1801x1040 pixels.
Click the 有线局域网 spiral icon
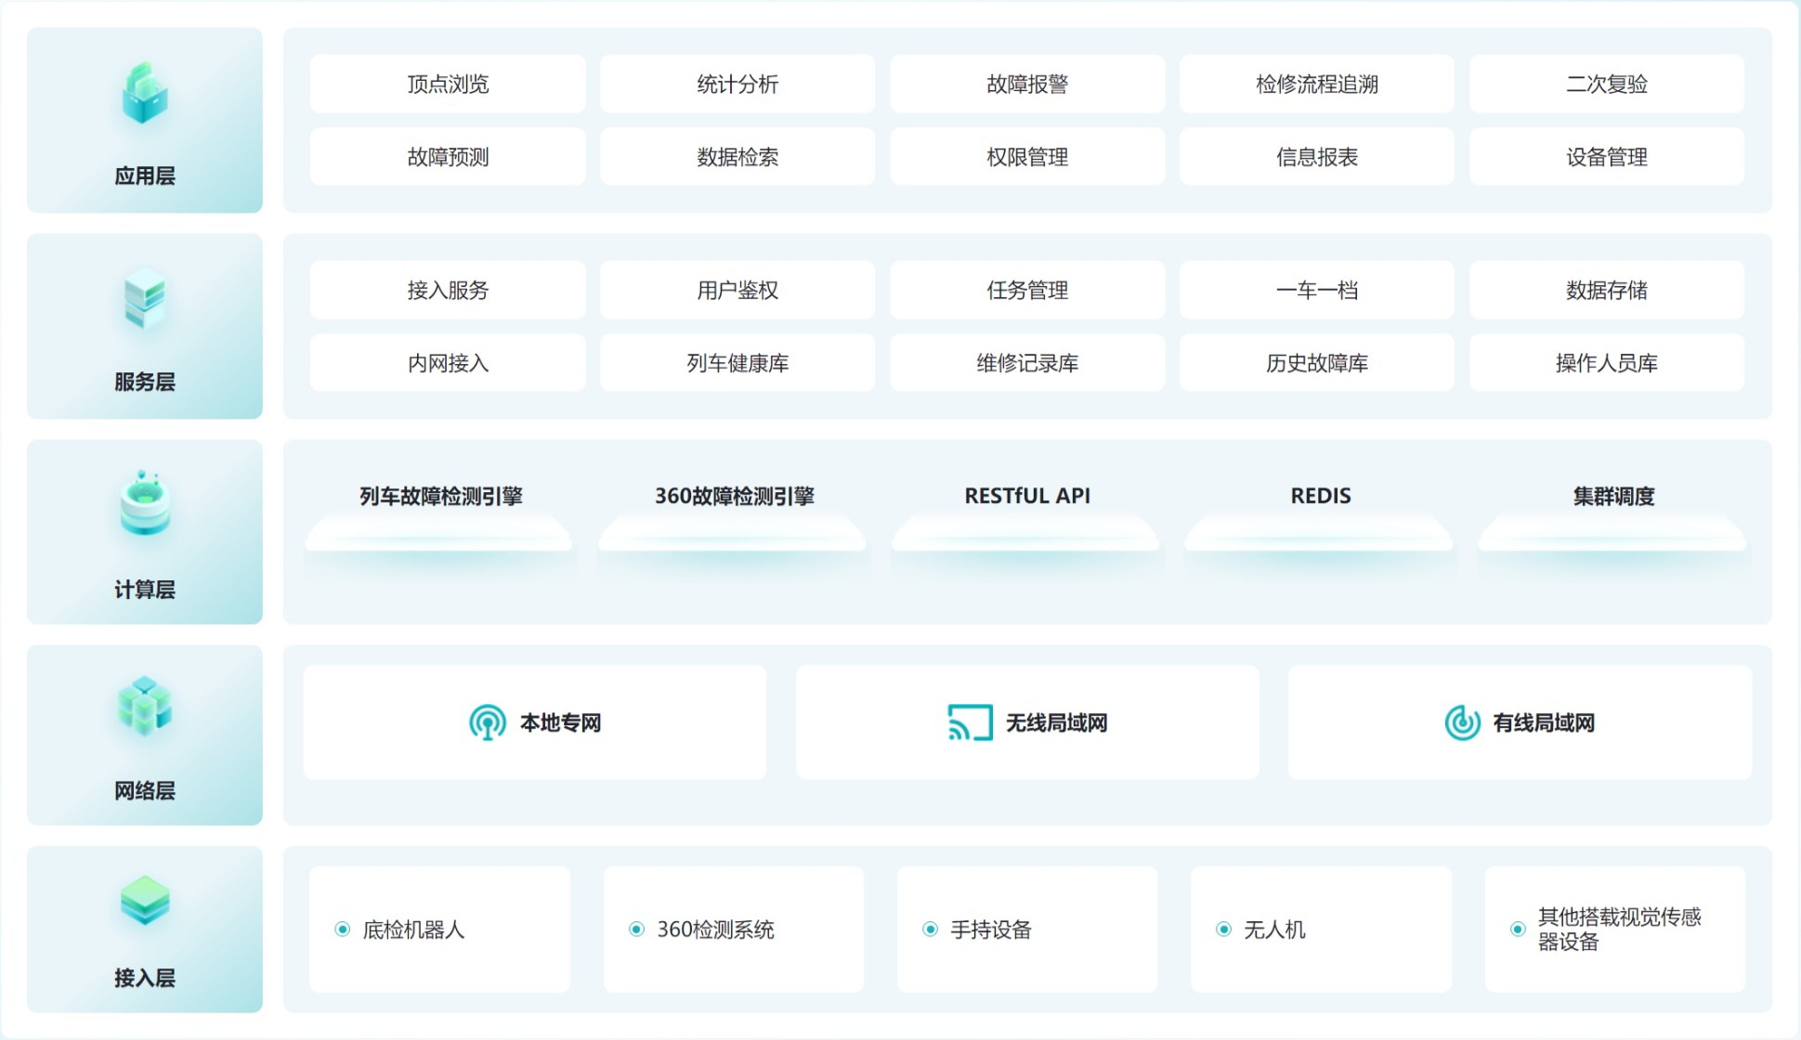(1462, 722)
